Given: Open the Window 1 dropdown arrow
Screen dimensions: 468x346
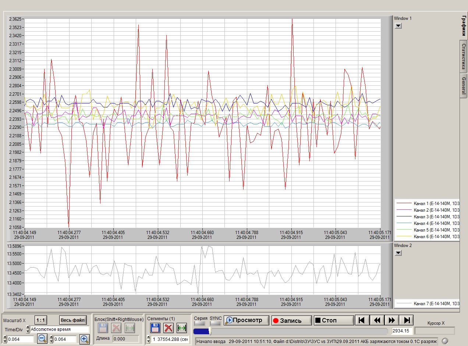Looking at the screenshot, I should (398, 26).
